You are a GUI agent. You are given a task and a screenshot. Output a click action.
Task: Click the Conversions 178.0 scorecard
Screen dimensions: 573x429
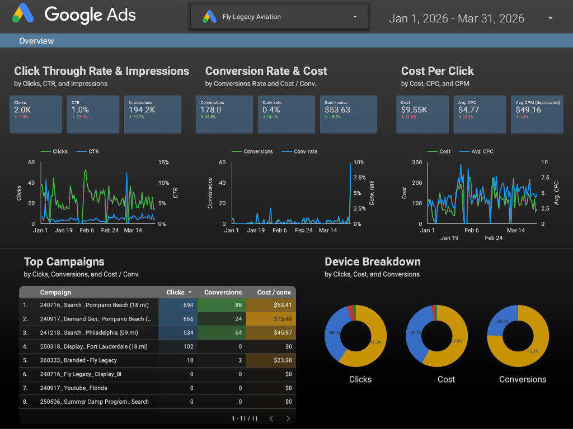(224, 114)
